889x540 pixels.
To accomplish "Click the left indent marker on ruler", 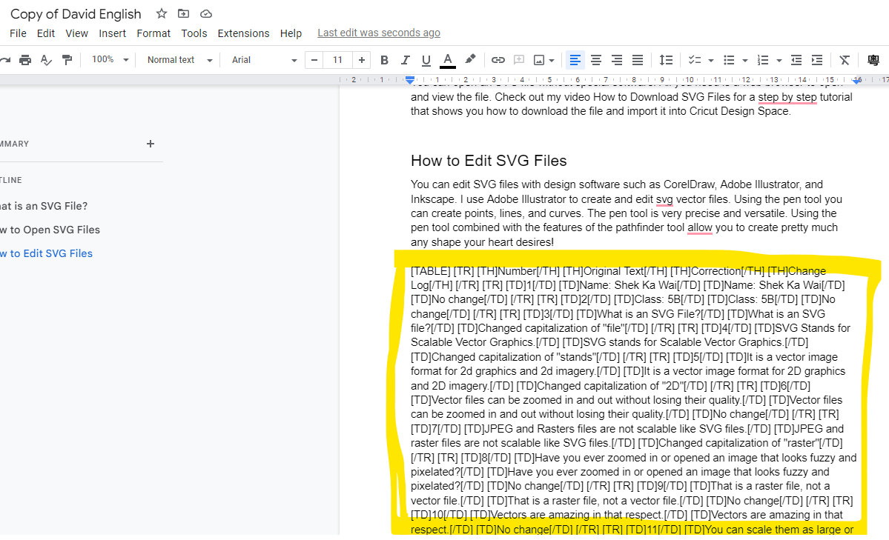I will point(410,80).
